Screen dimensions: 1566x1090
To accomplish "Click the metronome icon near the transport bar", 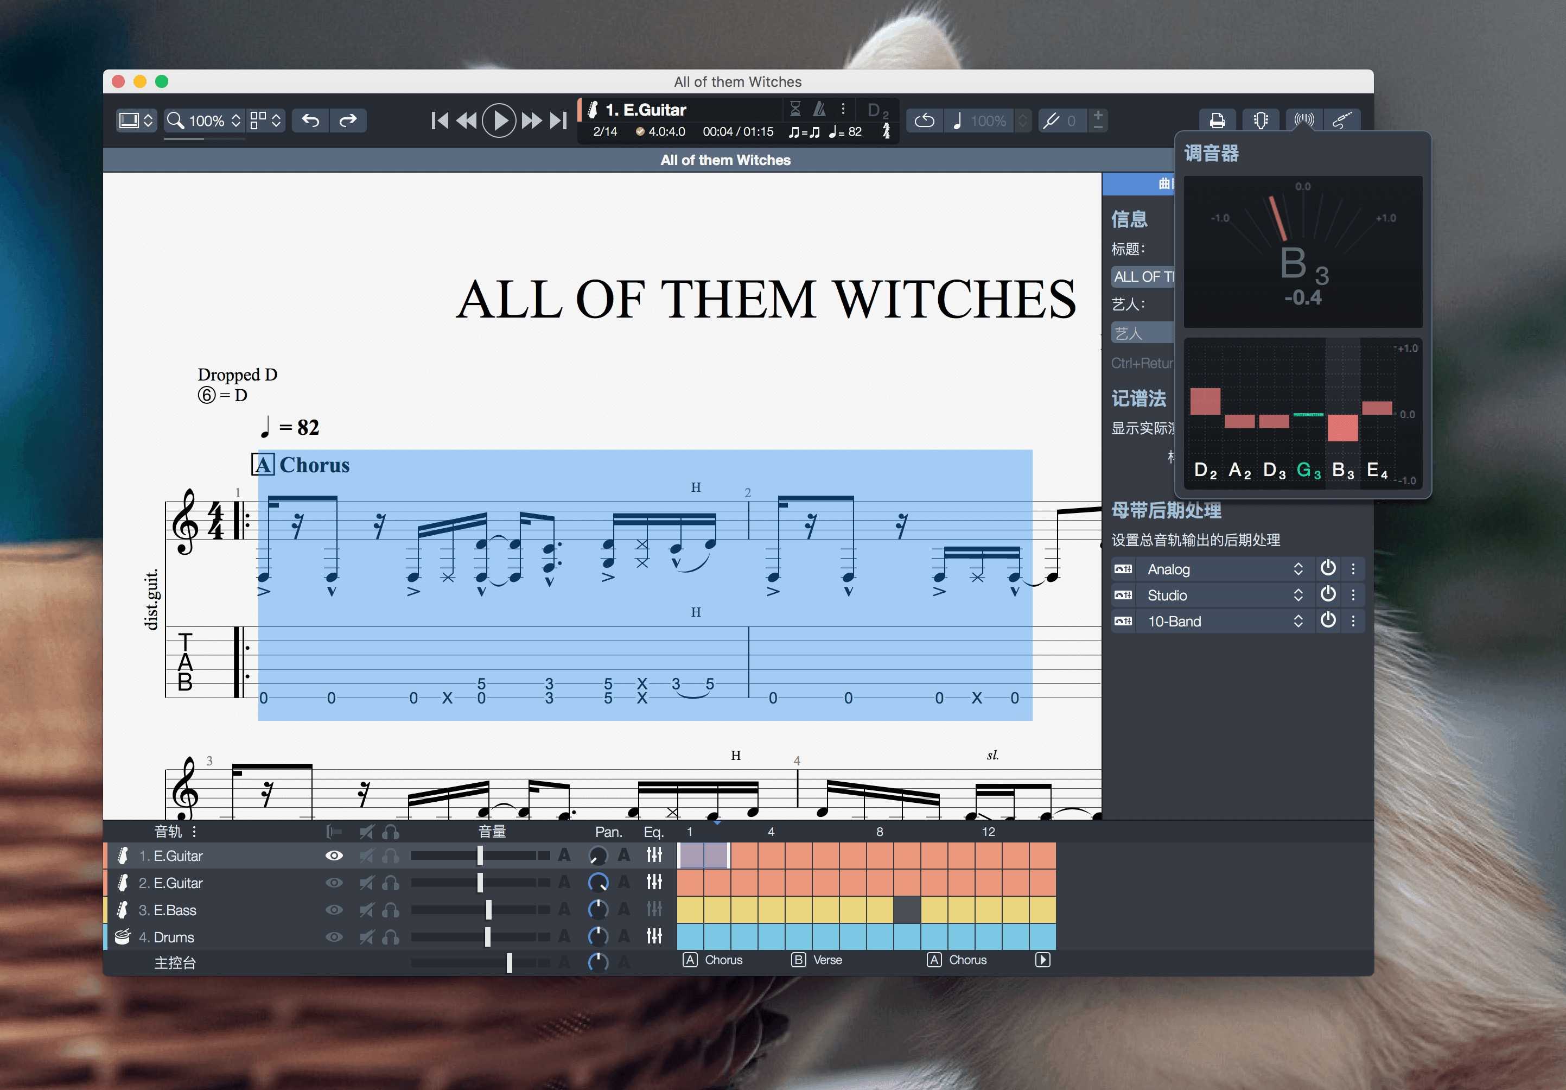I will (x=820, y=109).
